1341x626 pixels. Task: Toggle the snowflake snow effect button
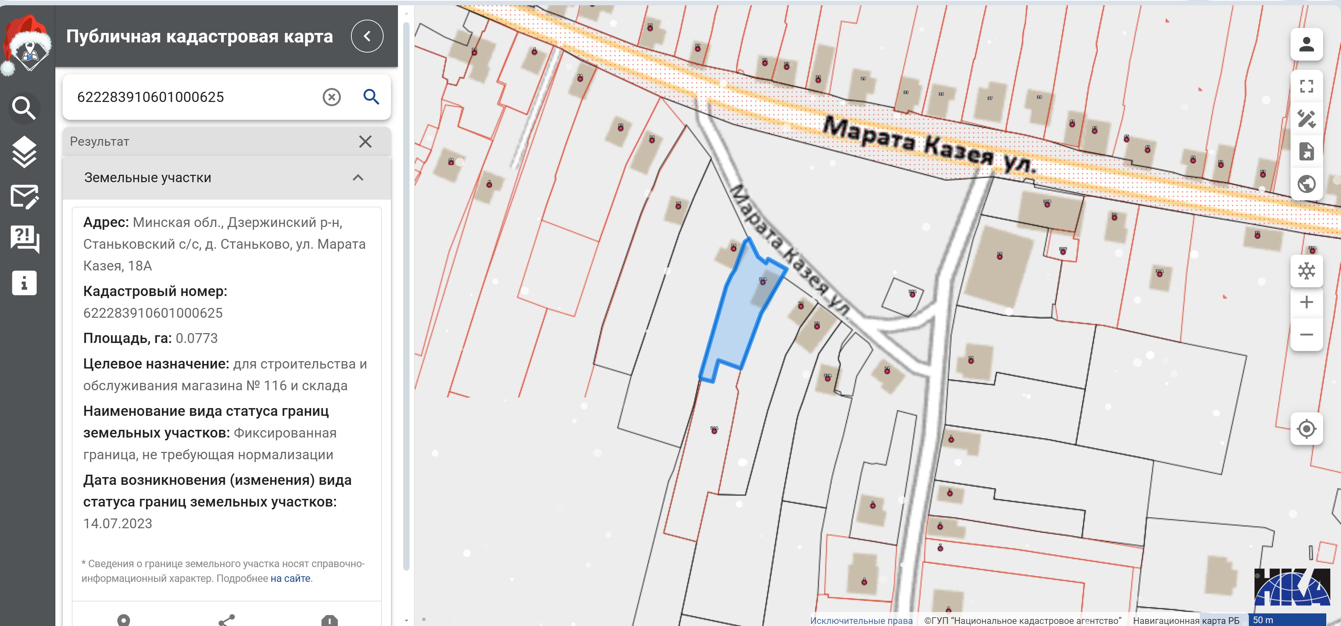point(1306,270)
